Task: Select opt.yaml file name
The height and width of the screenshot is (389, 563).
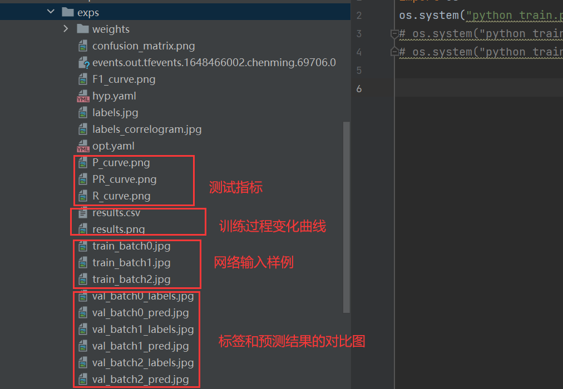Action: (x=113, y=146)
